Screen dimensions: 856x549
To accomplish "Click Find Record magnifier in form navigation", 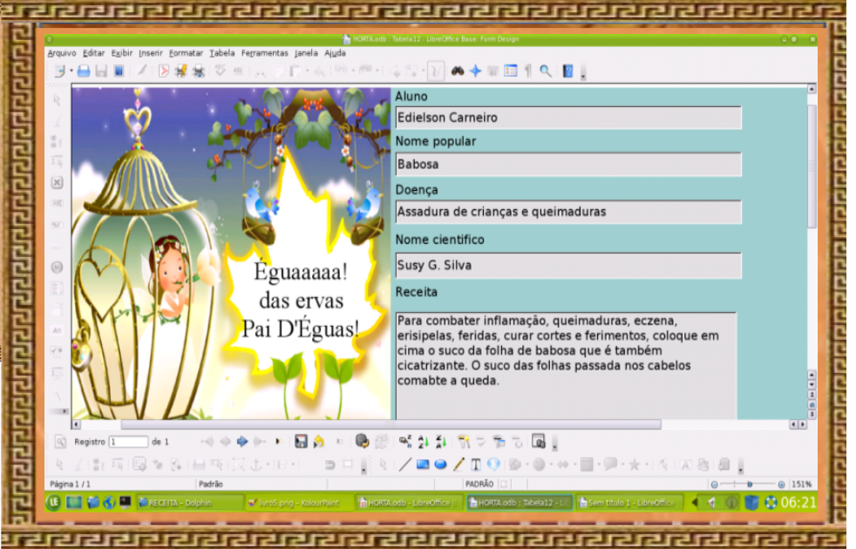I will [x=60, y=442].
